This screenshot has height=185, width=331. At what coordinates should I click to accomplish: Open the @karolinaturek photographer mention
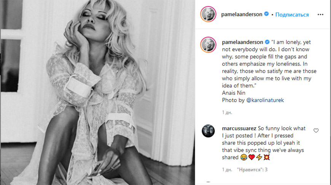pyautogui.click(x=265, y=100)
